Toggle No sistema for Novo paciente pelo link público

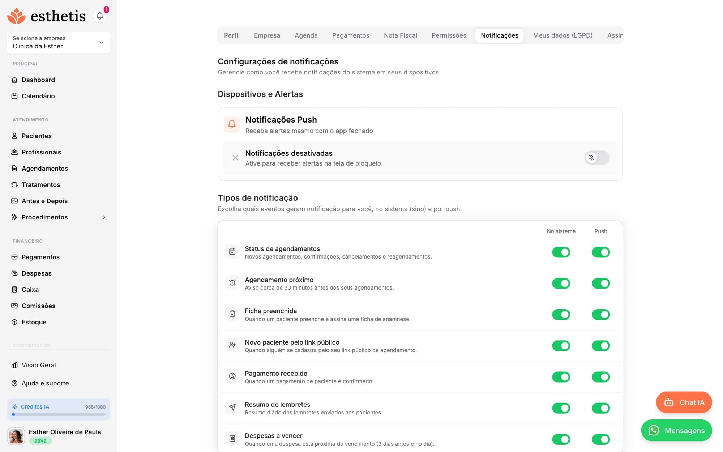point(561,346)
